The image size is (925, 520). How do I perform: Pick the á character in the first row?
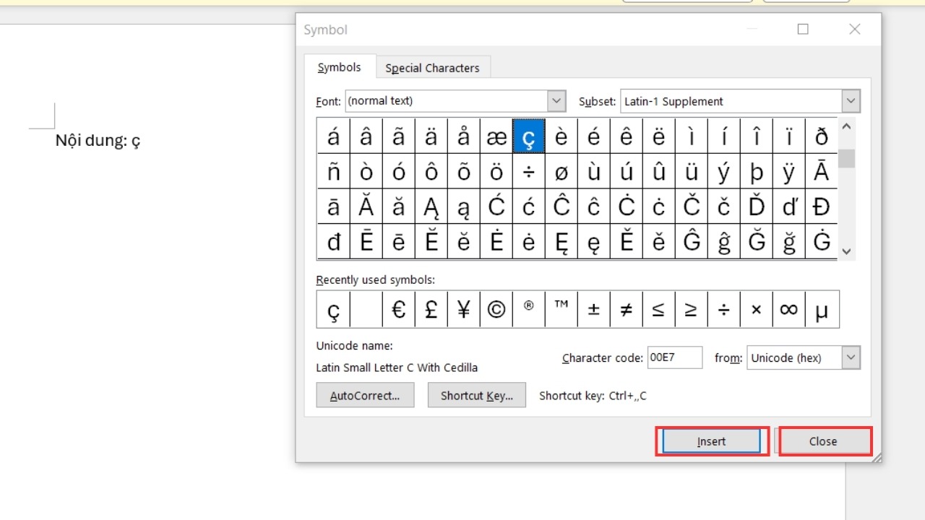click(333, 136)
